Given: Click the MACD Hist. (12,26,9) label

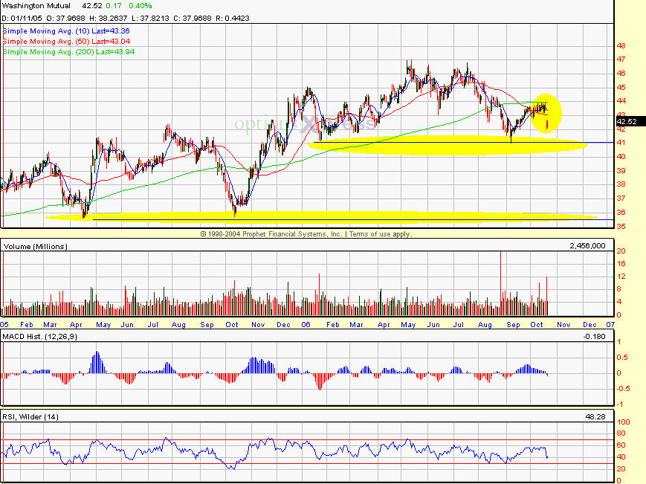Looking at the screenshot, I should point(39,337).
